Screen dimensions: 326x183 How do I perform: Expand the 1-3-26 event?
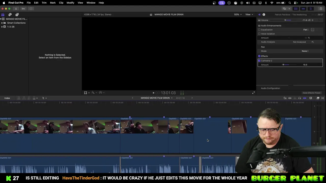click(x=2, y=27)
